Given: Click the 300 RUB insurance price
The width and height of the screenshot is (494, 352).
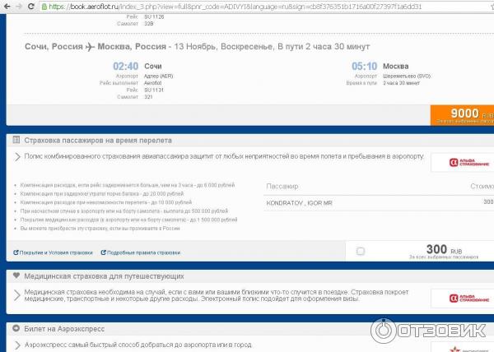Looking at the screenshot, I should pos(445,250).
